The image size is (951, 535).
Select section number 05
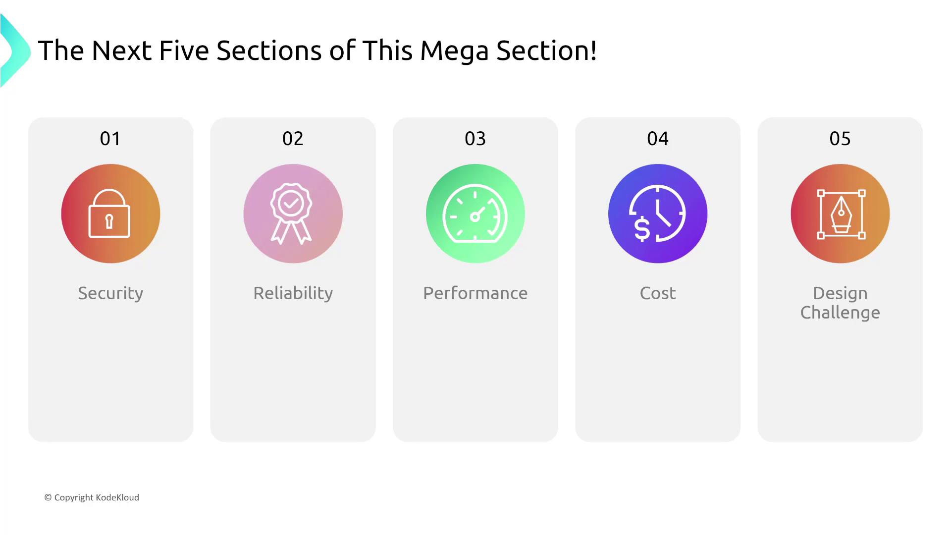840,139
